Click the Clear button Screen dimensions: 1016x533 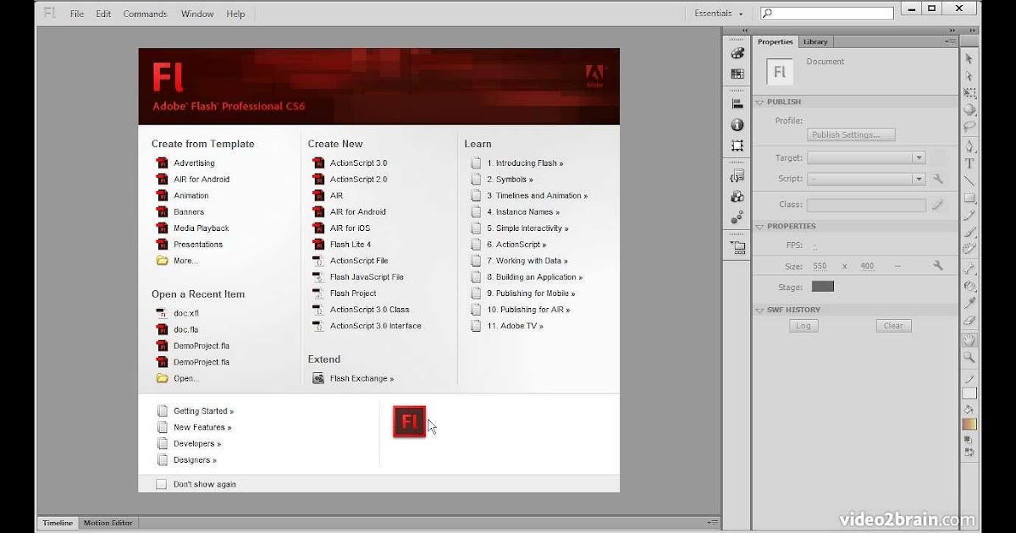[893, 326]
